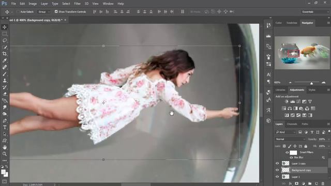The image size is (331, 186).
Task: Switch to the Styles tab
Action: click(x=312, y=90)
